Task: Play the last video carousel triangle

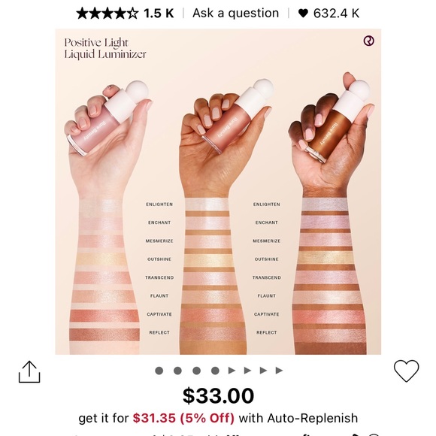Action: click(279, 371)
